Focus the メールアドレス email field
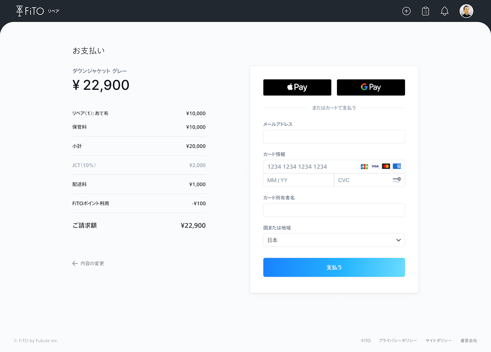491x352 pixels. pyautogui.click(x=334, y=136)
